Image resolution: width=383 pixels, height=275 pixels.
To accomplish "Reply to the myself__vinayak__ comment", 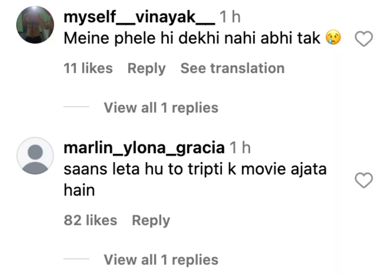I will click(146, 68).
